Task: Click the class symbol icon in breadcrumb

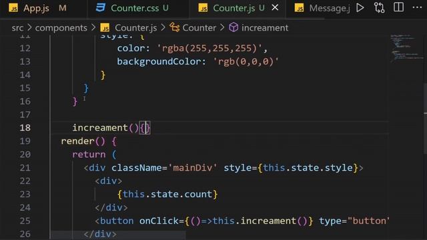Action: (x=175, y=27)
